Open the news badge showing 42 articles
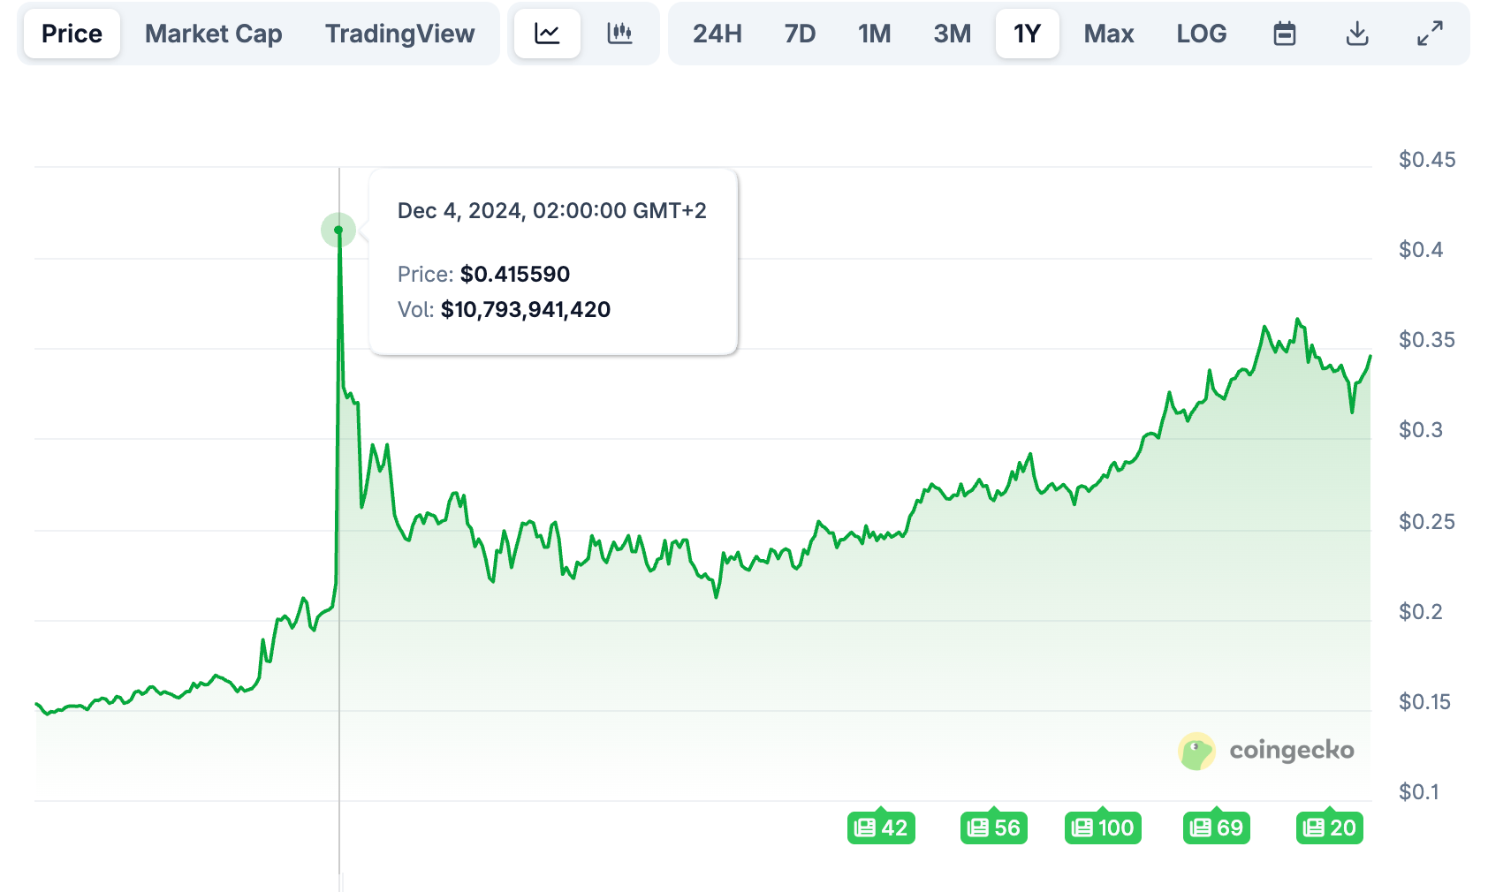The image size is (1488, 892). coord(881,828)
